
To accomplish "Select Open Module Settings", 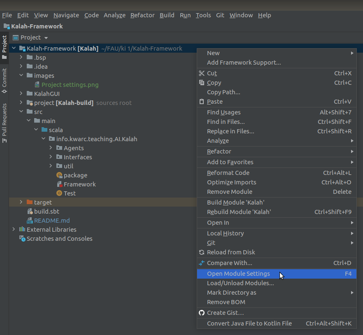I will click(x=277, y=274).
